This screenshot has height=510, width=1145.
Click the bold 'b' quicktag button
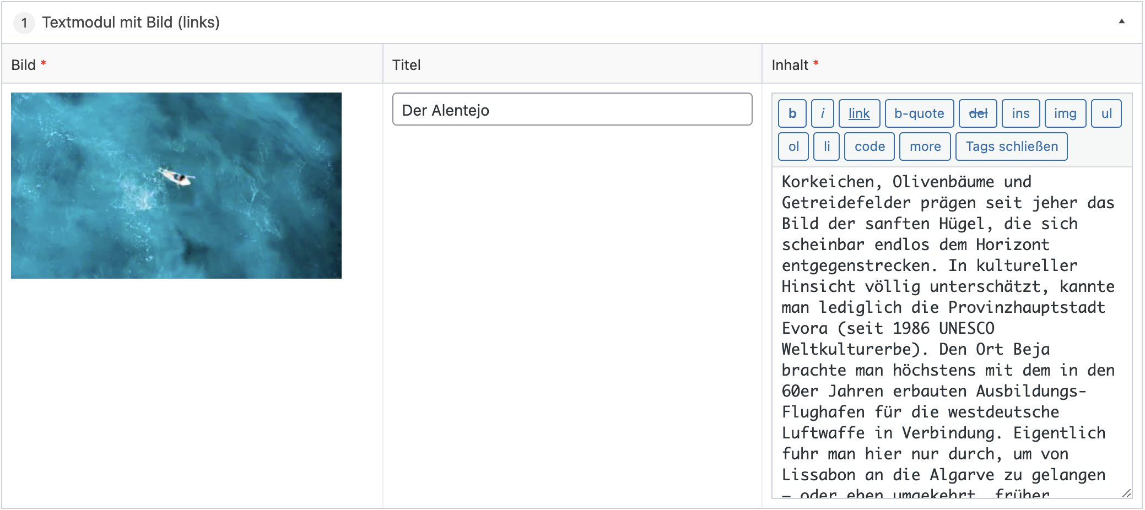[x=792, y=113]
